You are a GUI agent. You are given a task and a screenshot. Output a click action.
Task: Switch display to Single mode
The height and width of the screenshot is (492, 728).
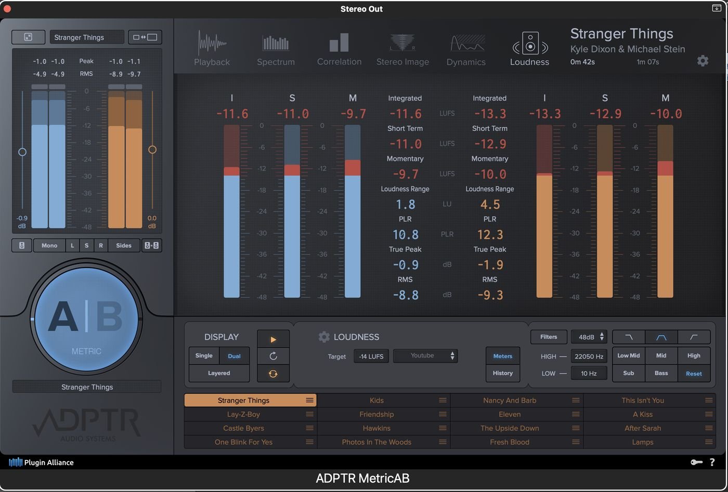(204, 356)
